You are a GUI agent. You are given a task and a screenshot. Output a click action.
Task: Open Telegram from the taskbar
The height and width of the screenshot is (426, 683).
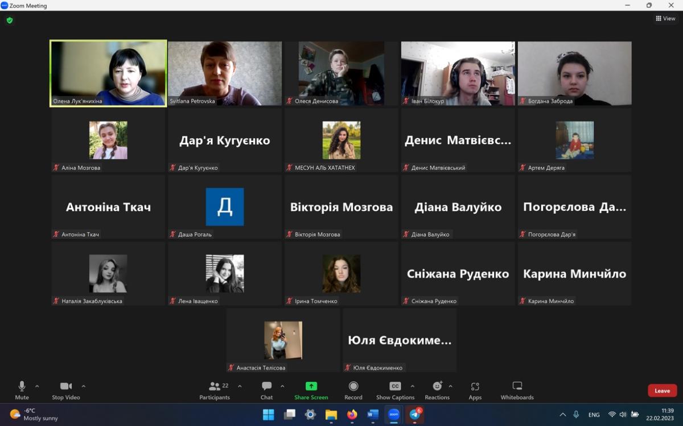tap(415, 415)
